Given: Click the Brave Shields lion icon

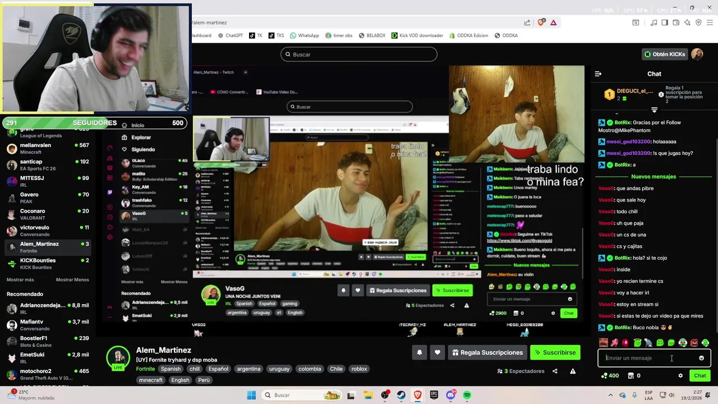Looking at the screenshot, I should pyautogui.click(x=541, y=22).
